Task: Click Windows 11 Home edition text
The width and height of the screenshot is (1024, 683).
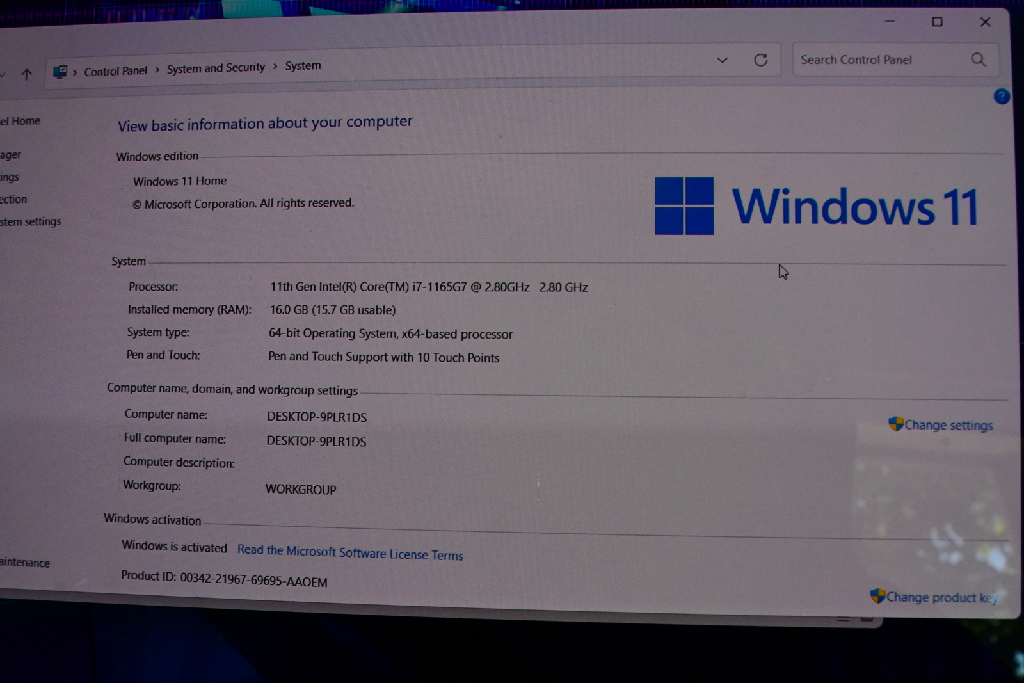Action: coord(180,181)
